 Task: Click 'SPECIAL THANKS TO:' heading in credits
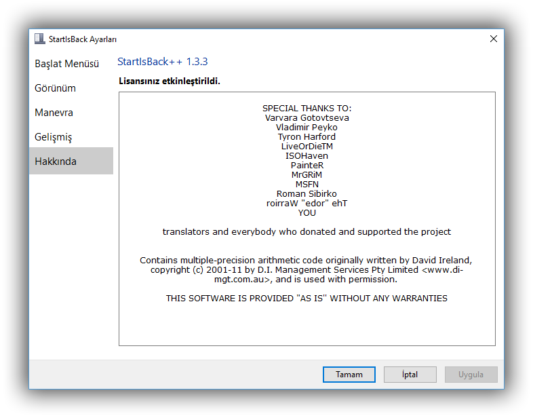pyautogui.click(x=307, y=108)
